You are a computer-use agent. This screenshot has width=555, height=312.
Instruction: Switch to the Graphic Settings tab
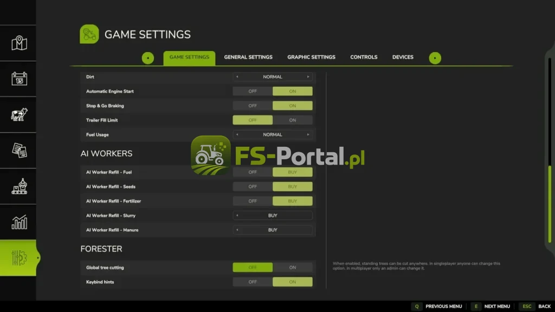click(311, 57)
